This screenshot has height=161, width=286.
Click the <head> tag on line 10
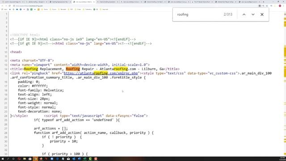[16, 52]
